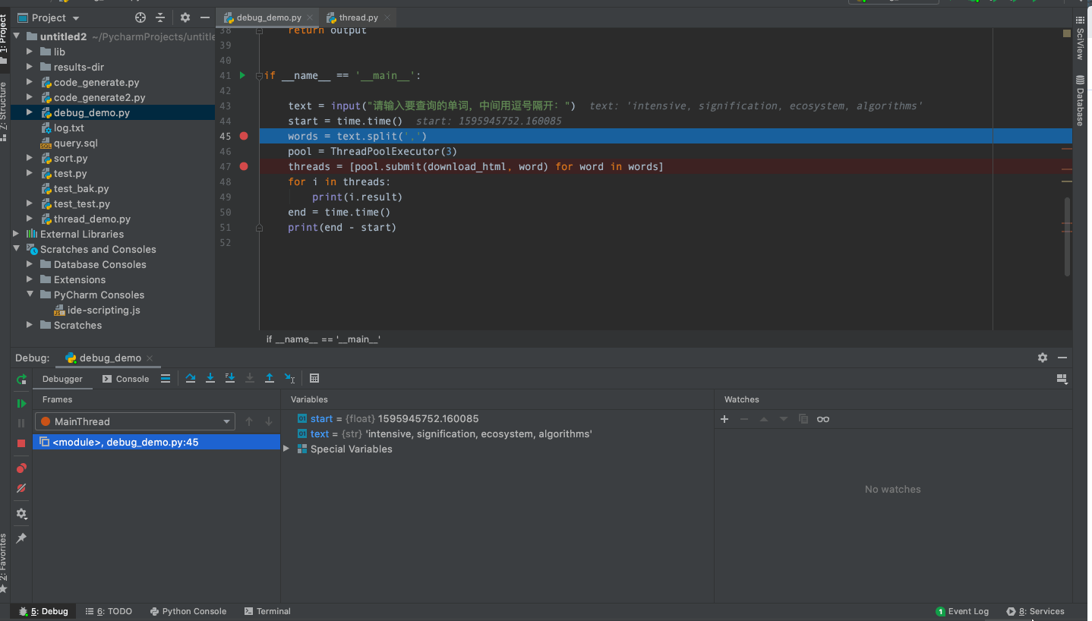Image resolution: width=1092 pixels, height=621 pixels.
Task: Open debugger settings gear in left strip
Action: click(21, 514)
